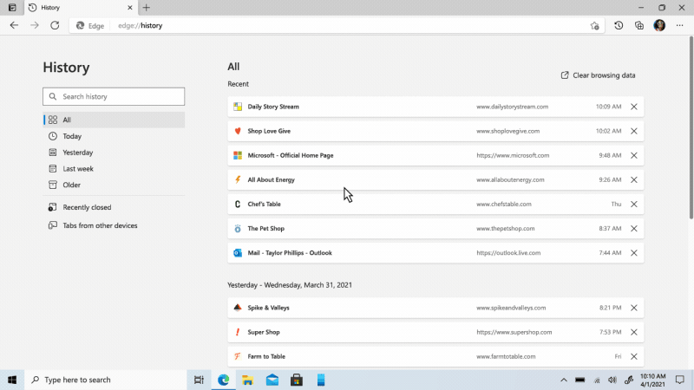Screen dimensions: 694x390
Task: Delete Super Shop history entry
Action: [634, 332]
